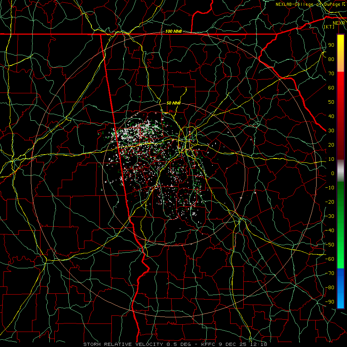This screenshot has width=347, height=347.
Task: Select the 30 value on the velocity scale
Action: 331,131
